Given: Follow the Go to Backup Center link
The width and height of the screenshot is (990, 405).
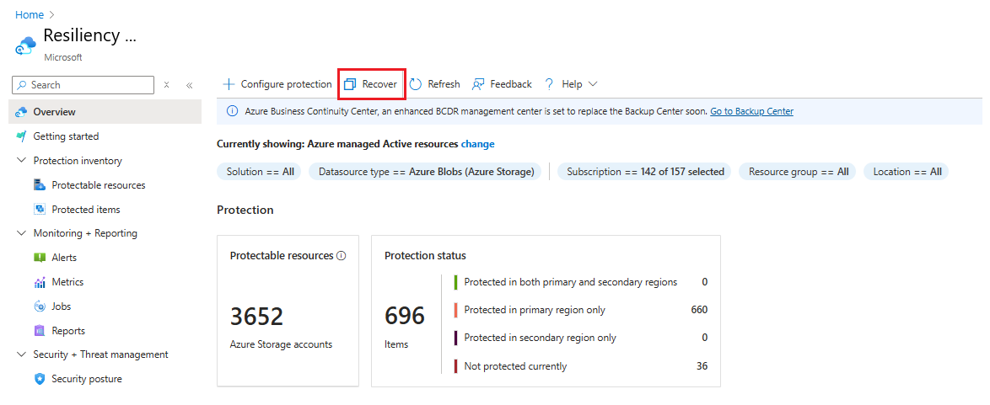Looking at the screenshot, I should 751,112.
